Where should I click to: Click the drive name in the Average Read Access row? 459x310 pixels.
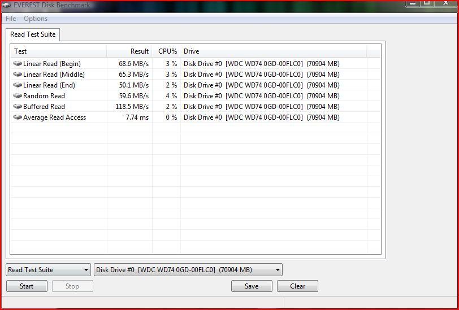(x=261, y=117)
